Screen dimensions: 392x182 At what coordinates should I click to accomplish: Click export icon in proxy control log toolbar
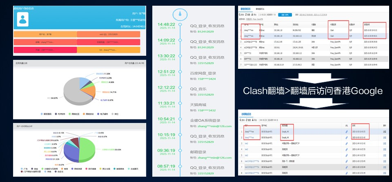click(x=252, y=15)
